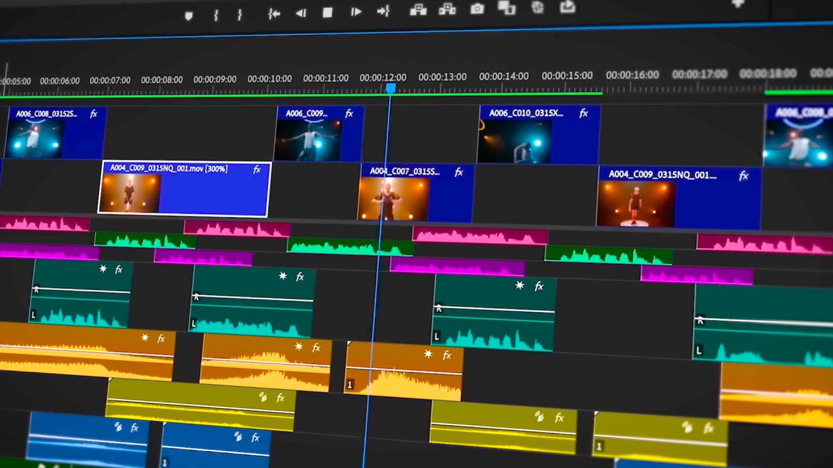Select the pink audio clip below the A004_C007_0315S clip
Image resolution: width=833 pixels, height=468 pixels.
pyautogui.click(x=480, y=236)
